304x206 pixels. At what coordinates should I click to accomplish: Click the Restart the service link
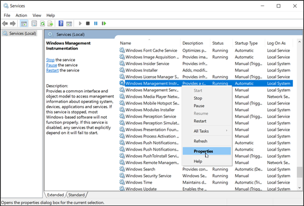click(52, 70)
